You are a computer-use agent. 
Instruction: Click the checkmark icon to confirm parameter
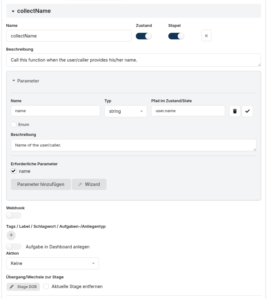coord(247,111)
